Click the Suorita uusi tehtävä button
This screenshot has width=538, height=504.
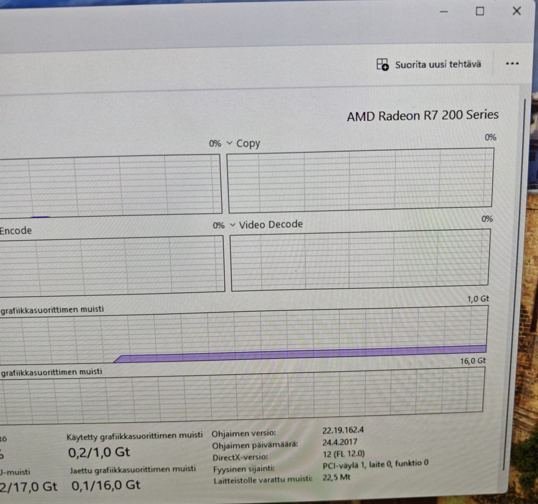click(429, 64)
